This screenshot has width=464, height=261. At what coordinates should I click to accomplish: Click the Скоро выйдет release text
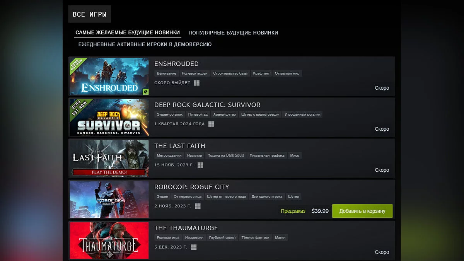coord(172,83)
